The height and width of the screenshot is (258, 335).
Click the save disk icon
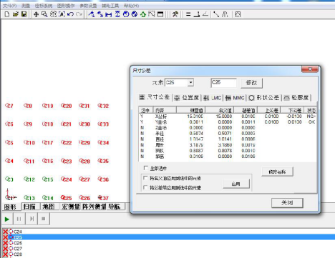tap(24, 14)
